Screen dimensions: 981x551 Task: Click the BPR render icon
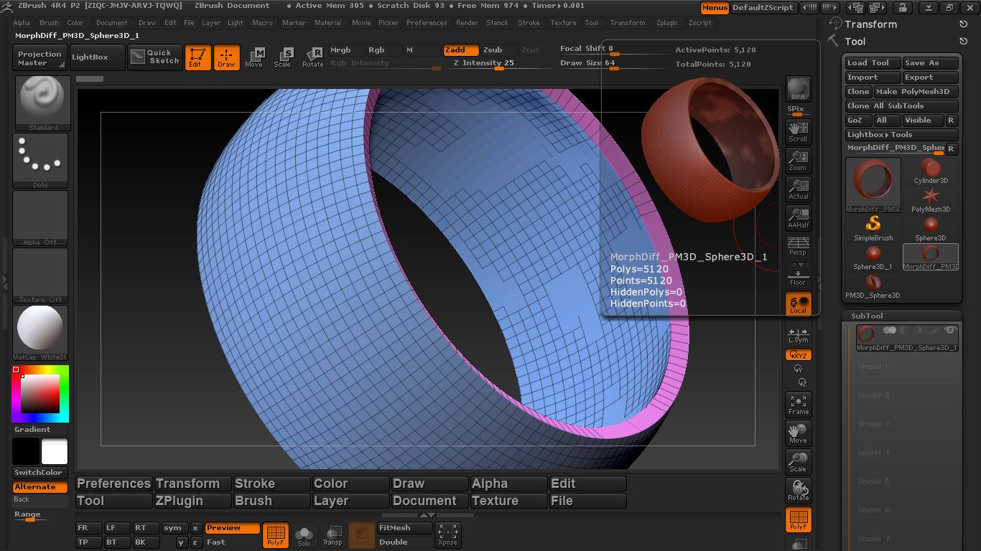click(x=798, y=89)
